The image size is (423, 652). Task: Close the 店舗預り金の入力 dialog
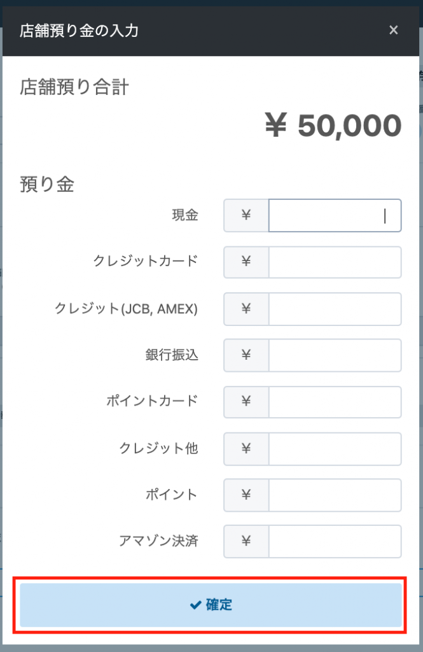pos(394,30)
